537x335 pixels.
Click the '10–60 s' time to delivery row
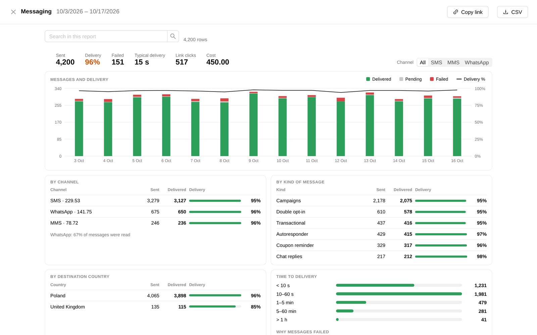point(381,294)
